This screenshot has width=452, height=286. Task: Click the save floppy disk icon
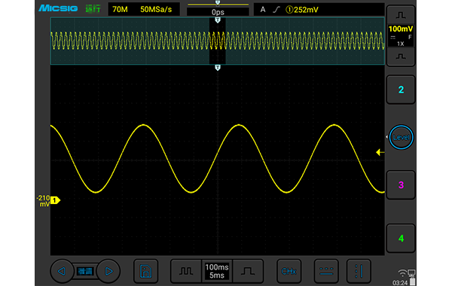click(x=146, y=271)
